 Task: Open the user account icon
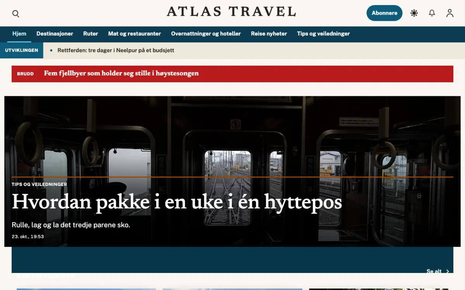(x=450, y=13)
